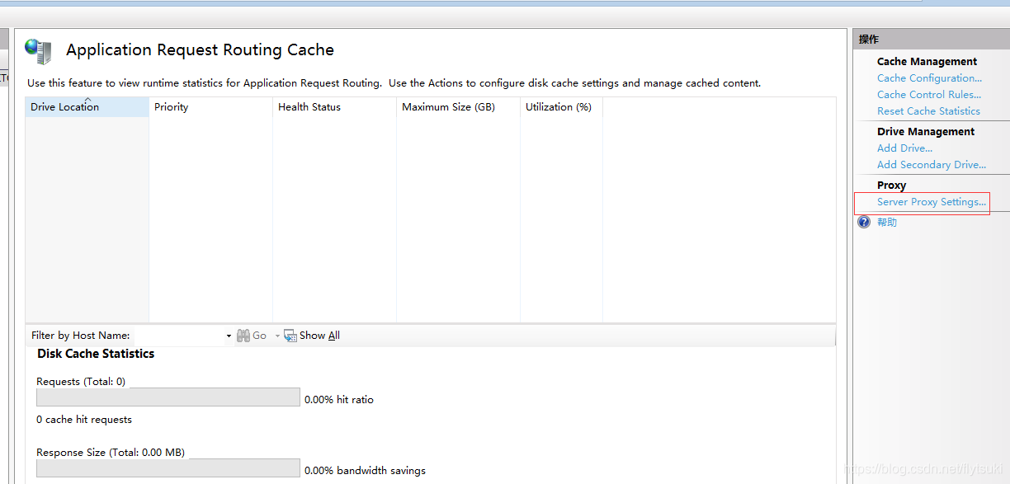Open Cache Control Rules
The image size is (1010, 484).
929,95
